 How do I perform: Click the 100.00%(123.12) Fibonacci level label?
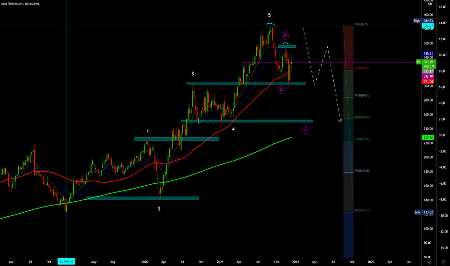click(x=362, y=210)
